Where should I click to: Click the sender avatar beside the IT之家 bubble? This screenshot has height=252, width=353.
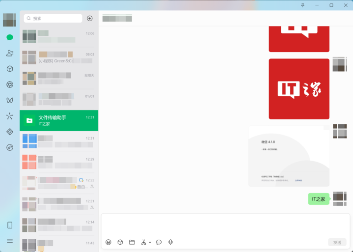340,198
